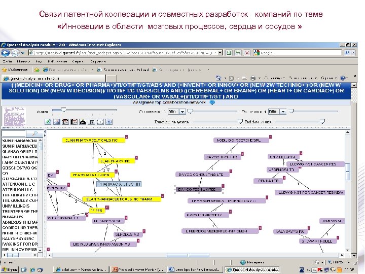Screen dimensions: 365x274
Task: Click the blue help bubble next to the collaboration network title
Action: click(x=212, y=102)
